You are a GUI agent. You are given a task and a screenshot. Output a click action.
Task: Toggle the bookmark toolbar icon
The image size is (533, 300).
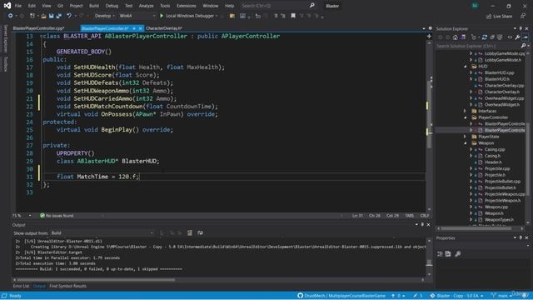coord(293,16)
